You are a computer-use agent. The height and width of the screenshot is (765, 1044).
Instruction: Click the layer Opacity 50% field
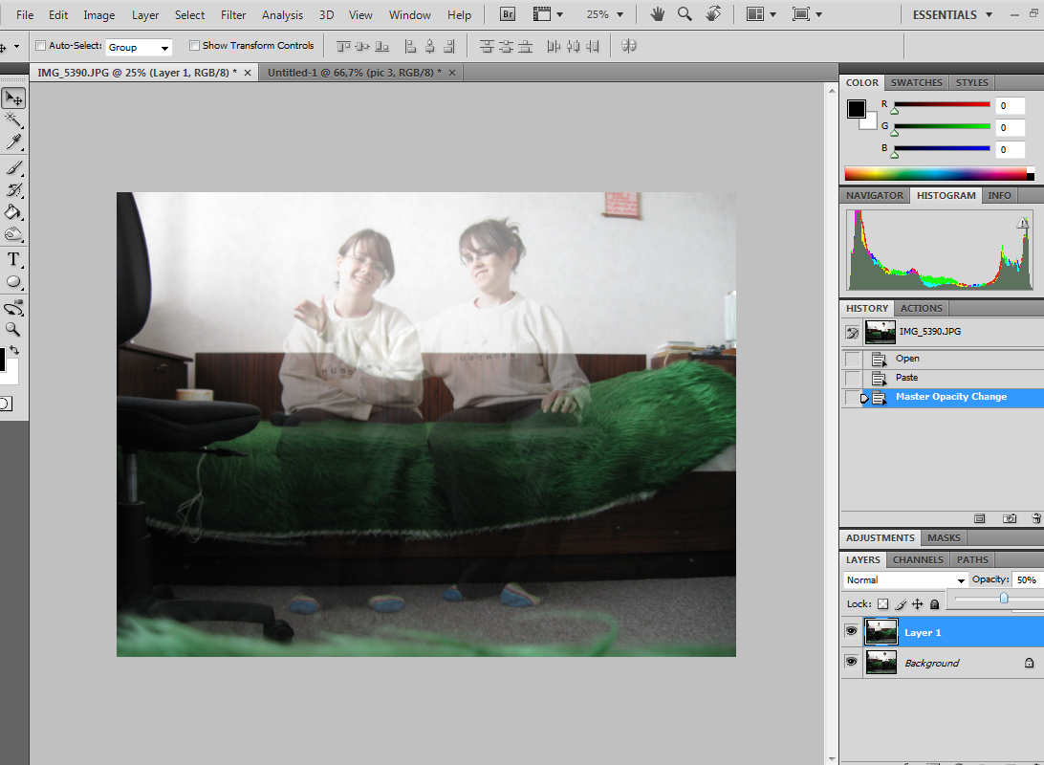pyautogui.click(x=1027, y=579)
